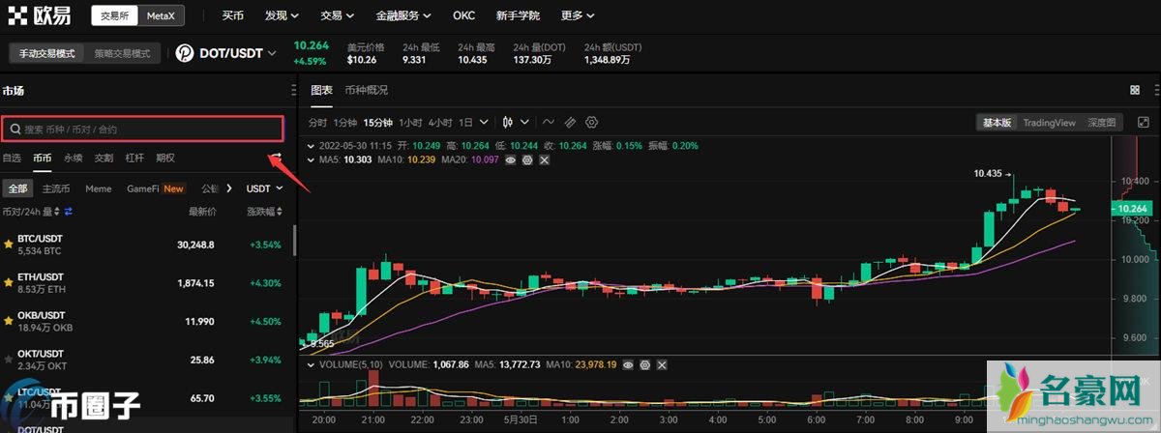This screenshot has height=433, width=1161.
Task: Unfavorite the OKB/USDT star
Action: 9,321
